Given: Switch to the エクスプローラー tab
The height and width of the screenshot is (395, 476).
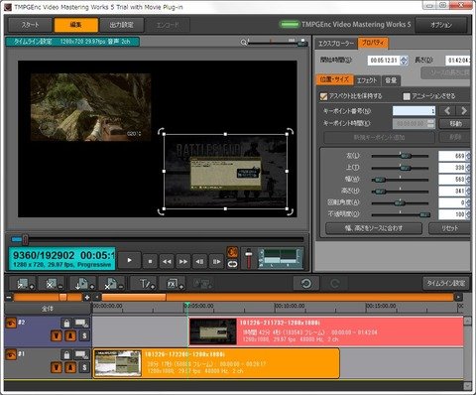Looking at the screenshot, I should (336, 44).
